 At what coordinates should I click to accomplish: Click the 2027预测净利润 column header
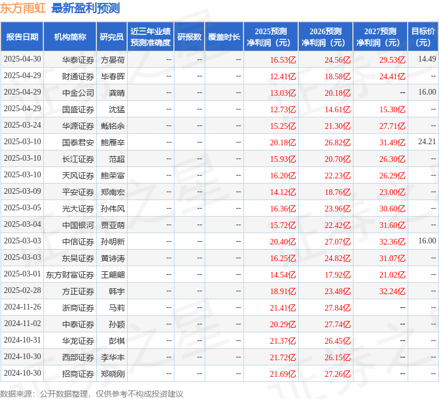380,36
